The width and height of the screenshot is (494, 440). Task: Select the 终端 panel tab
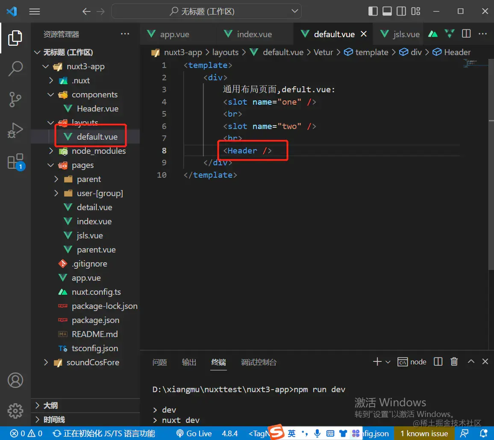pyautogui.click(x=219, y=362)
